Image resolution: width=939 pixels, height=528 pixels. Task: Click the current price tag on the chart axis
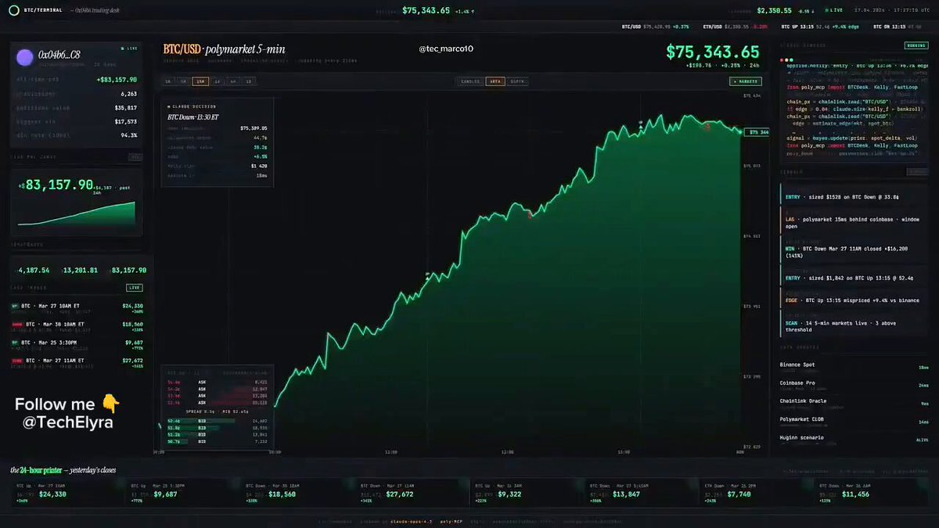tap(757, 132)
